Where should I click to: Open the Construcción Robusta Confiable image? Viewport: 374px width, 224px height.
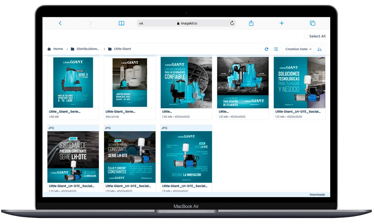pyautogui.click(x=186, y=82)
